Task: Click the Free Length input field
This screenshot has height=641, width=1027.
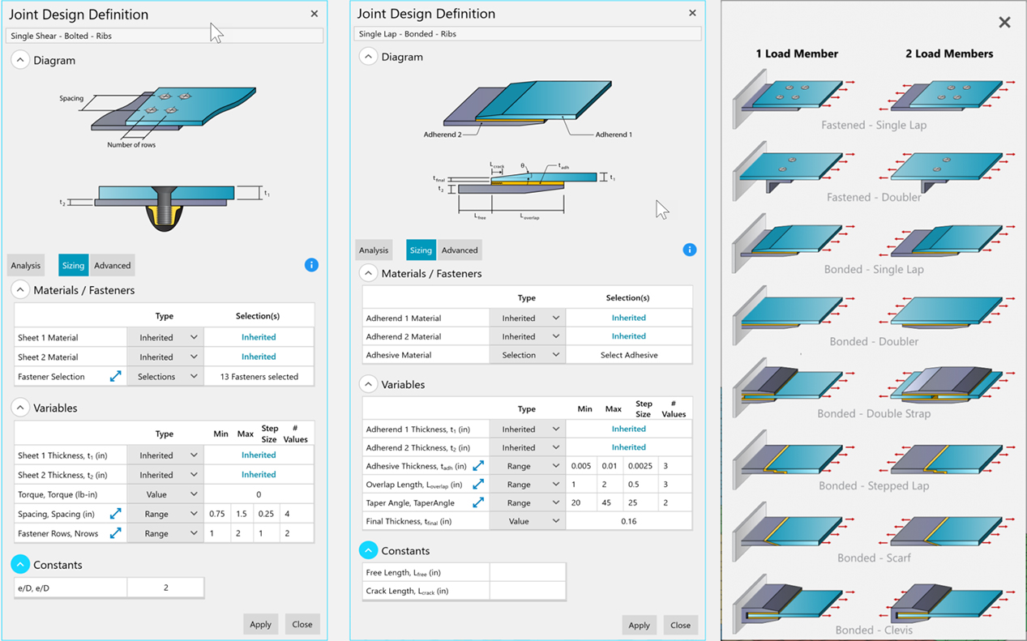Action: pyautogui.click(x=527, y=572)
